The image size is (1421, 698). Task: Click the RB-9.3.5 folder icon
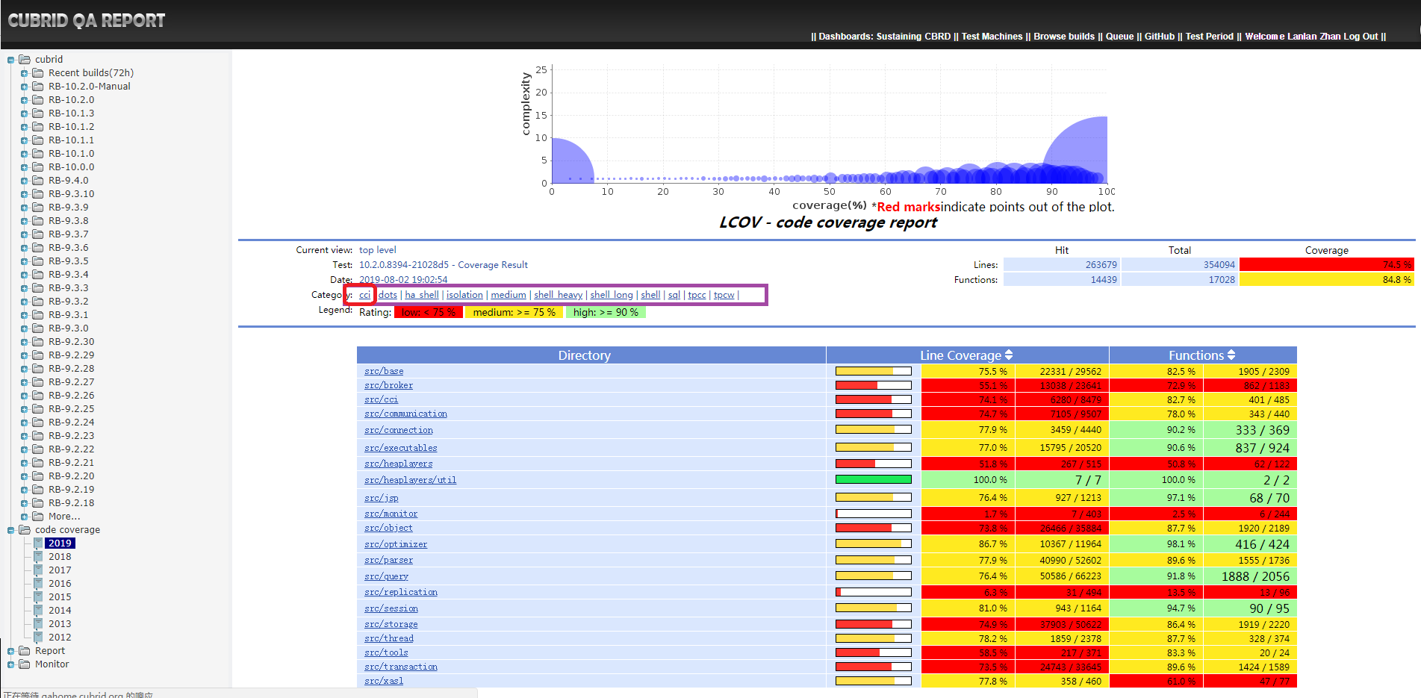click(38, 261)
